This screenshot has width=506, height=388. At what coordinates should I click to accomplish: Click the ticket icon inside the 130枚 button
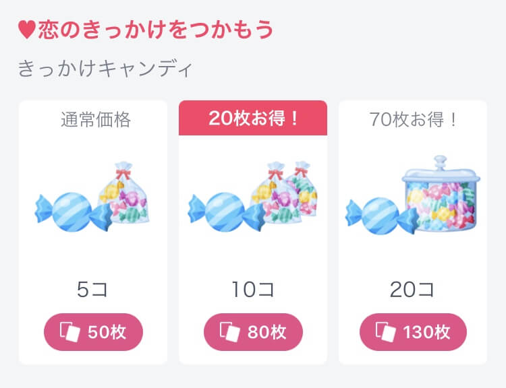click(x=387, y=332)
